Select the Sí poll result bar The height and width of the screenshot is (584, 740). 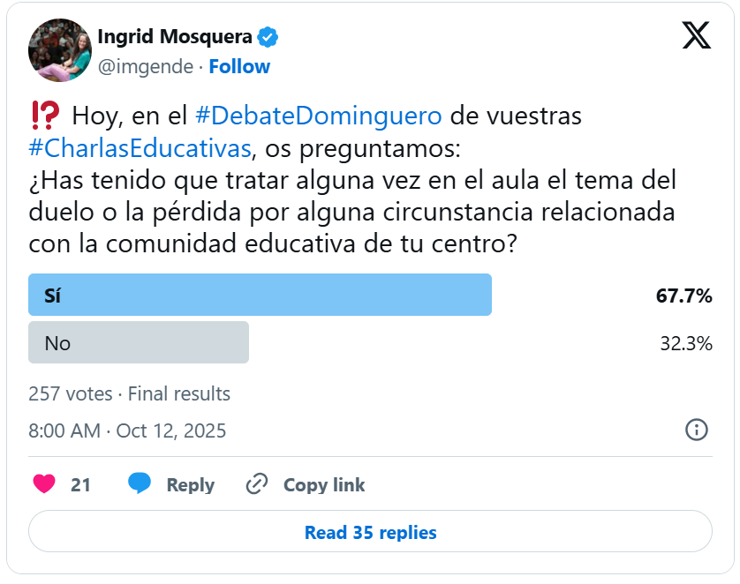pos(260,296)
